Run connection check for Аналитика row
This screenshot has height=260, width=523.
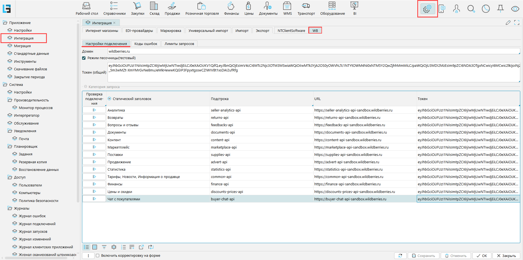pos(94,110)
